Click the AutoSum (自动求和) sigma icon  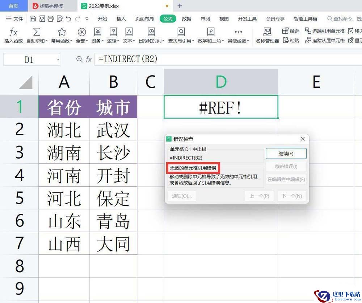click(x=37, y=32)
